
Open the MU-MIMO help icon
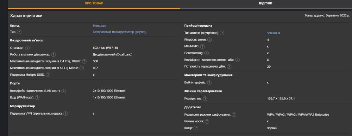(202, 47)
